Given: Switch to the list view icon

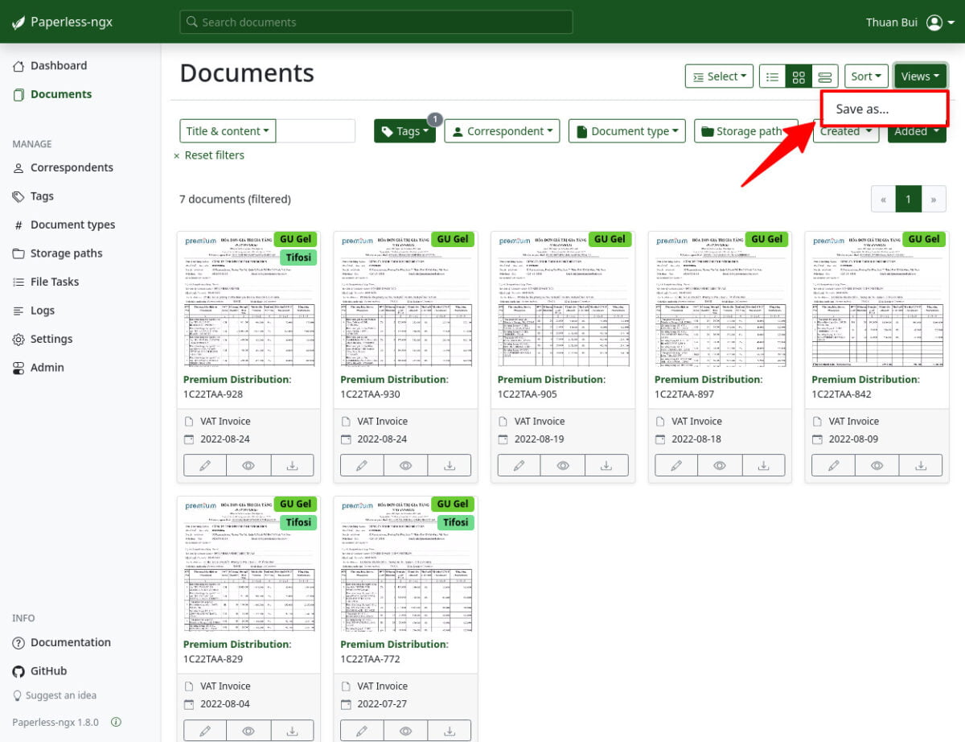Looking at the screenshot, I should (772, 76).
